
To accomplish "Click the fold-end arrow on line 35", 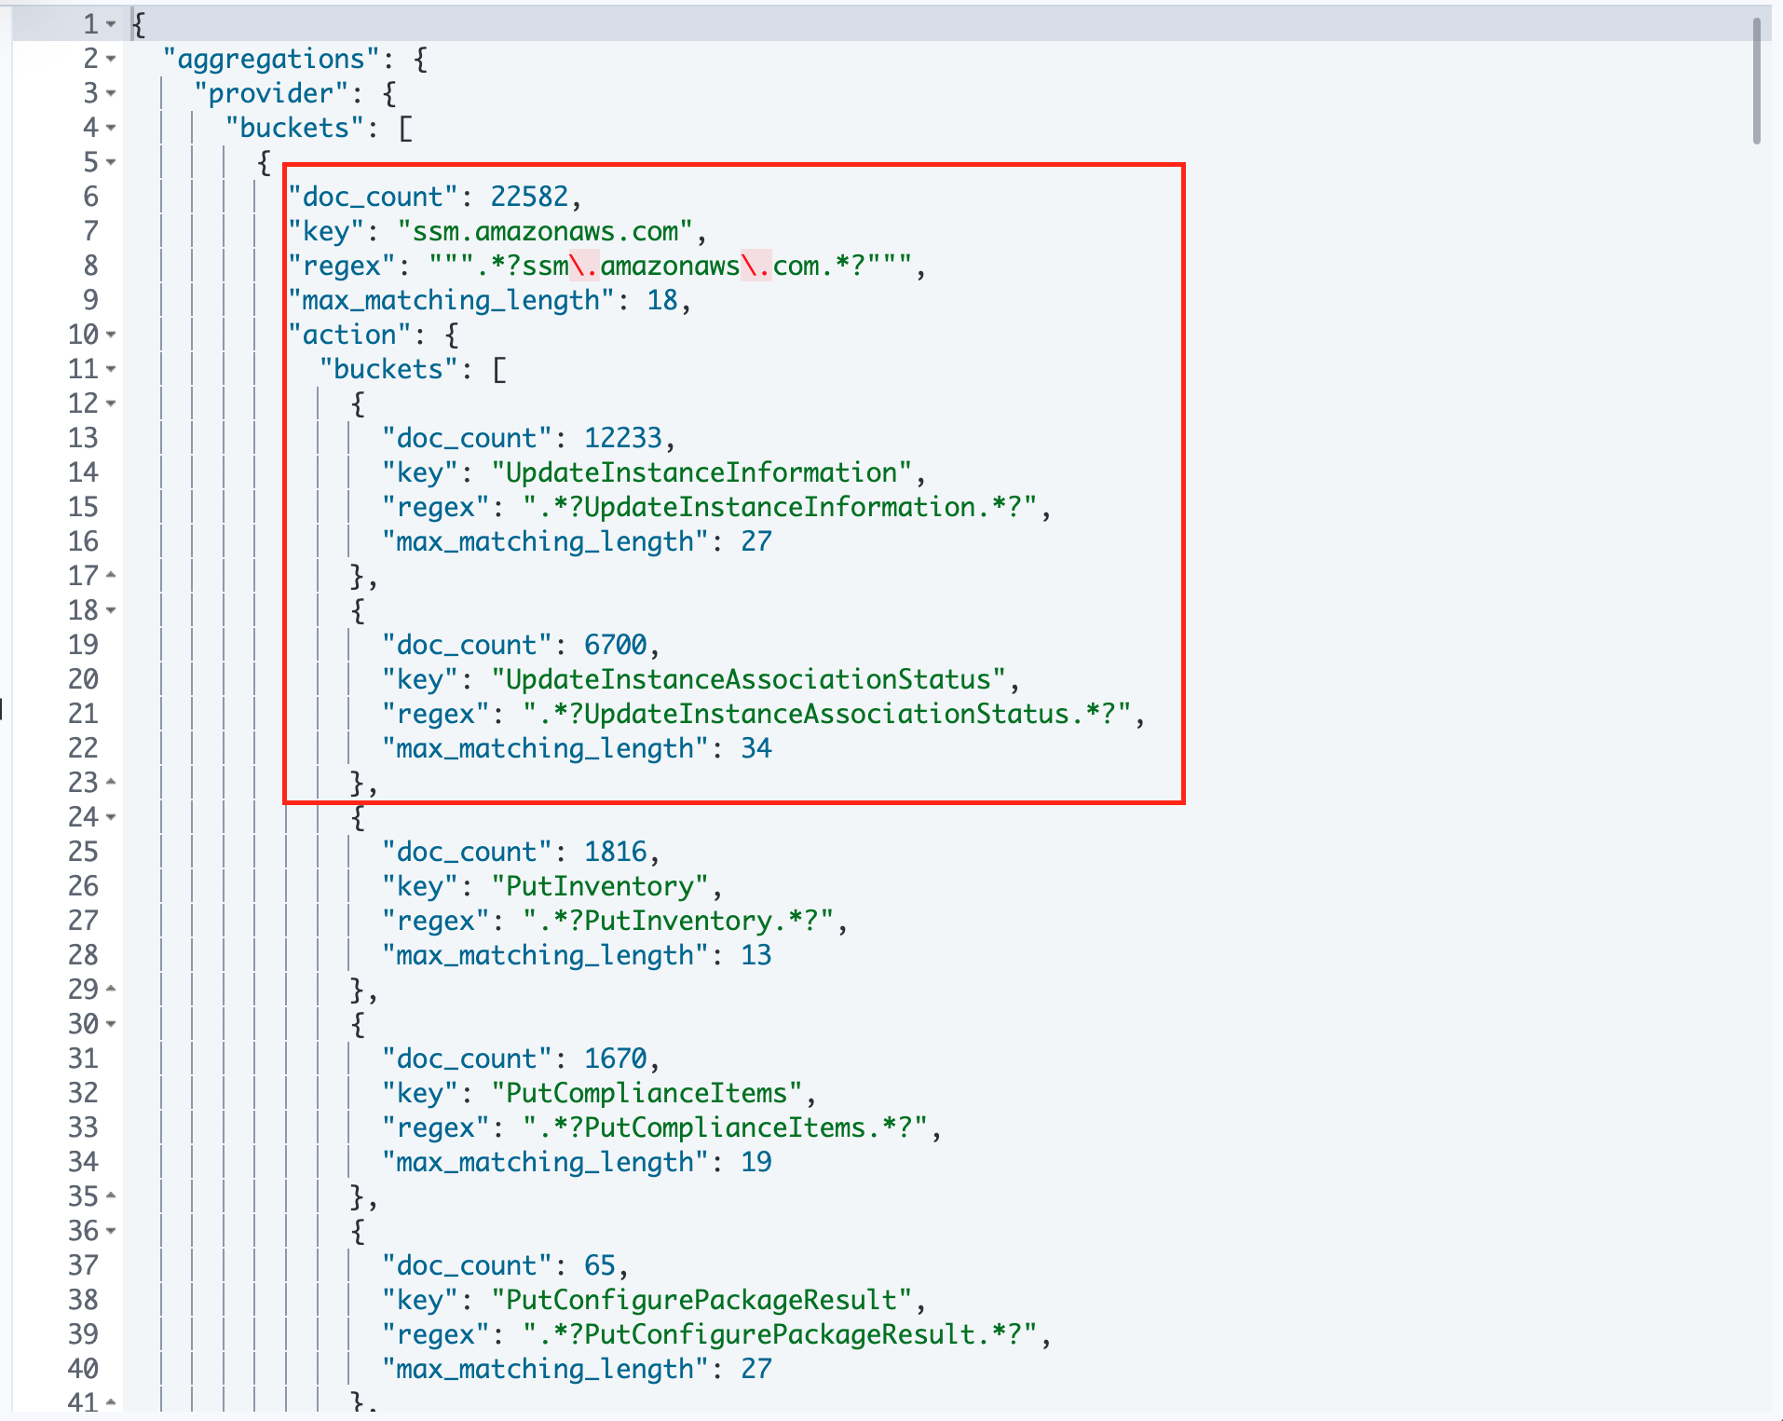I will click(x=111, y=1196).
